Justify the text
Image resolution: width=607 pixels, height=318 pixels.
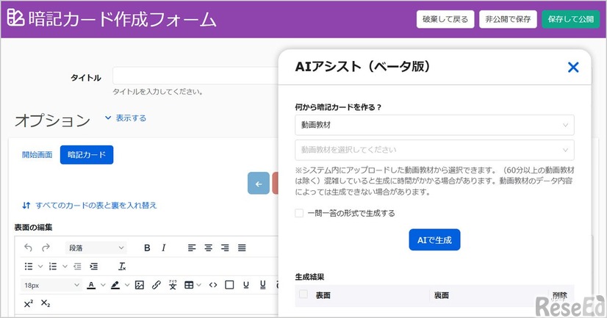[242, 248]
